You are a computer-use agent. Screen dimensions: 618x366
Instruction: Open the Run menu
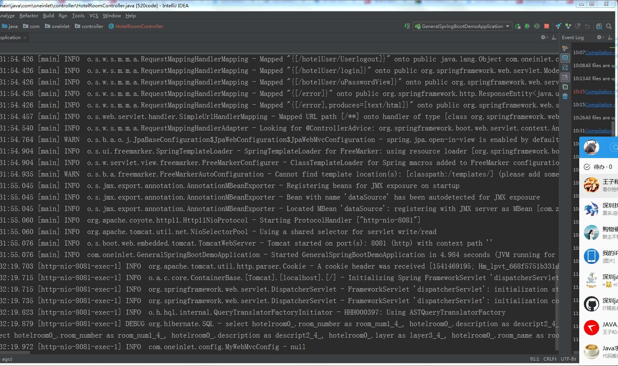pos(63,16)
